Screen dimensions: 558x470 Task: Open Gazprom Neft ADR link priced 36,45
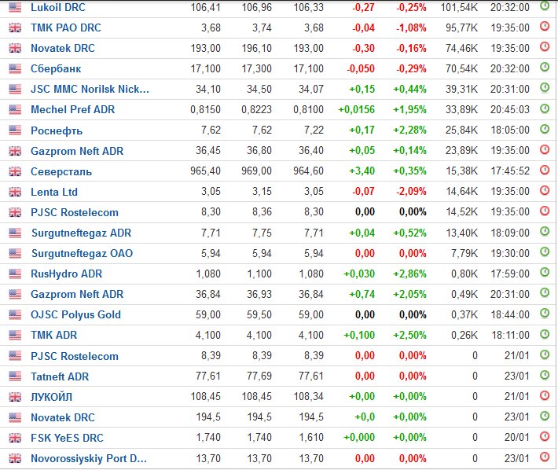point(77,151)
